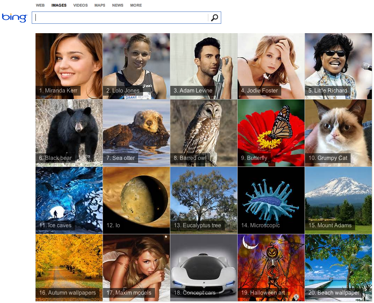Open the MORE menu

136,5
